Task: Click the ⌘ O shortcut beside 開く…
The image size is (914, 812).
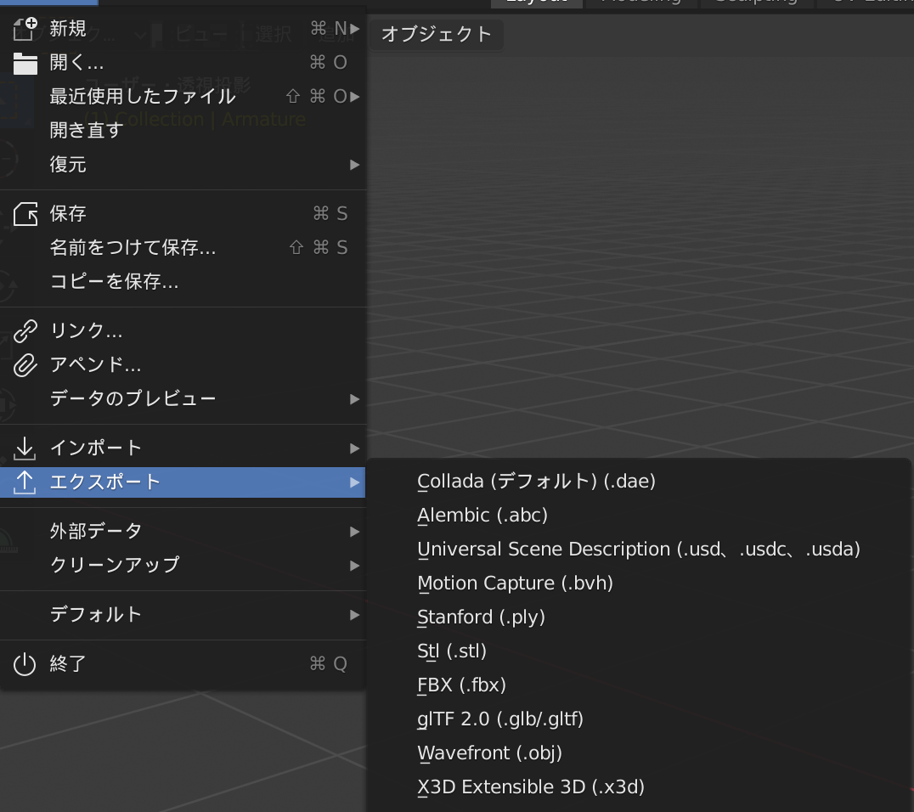Action: (328, 62)
